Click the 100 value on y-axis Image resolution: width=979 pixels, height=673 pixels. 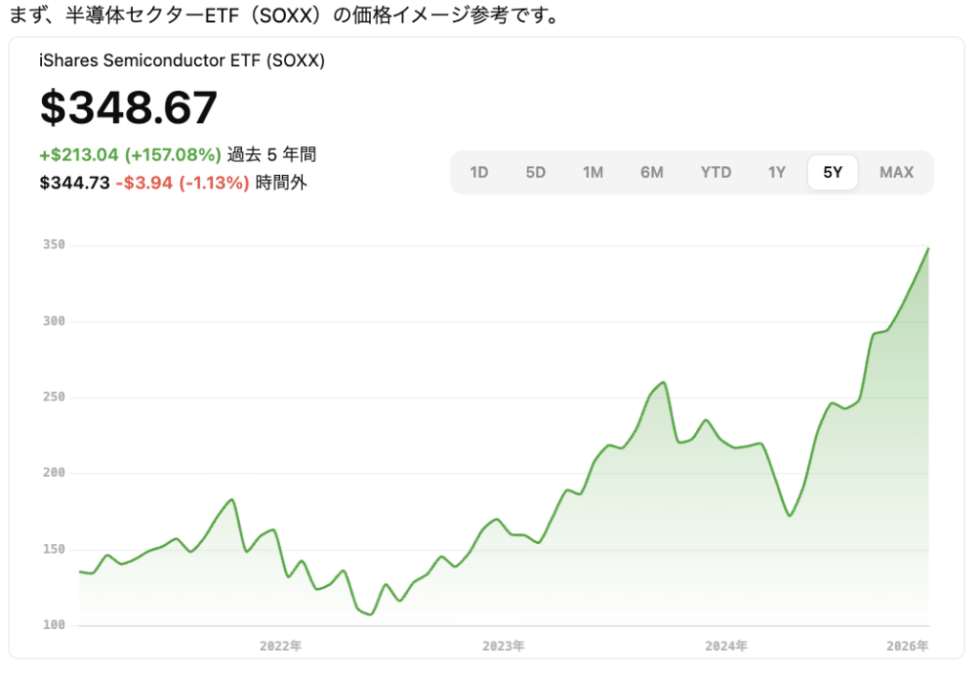54,625
